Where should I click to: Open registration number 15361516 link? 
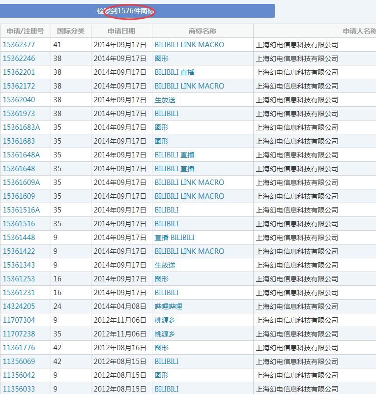[x=19, y=224]
